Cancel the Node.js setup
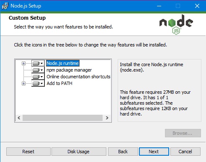The width and height of the screenshot is (206, 162). (185, 152)
